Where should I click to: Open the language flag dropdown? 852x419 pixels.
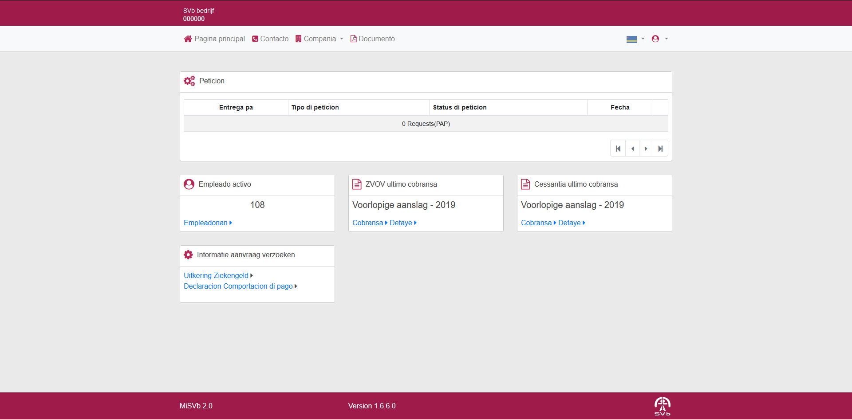635,39
